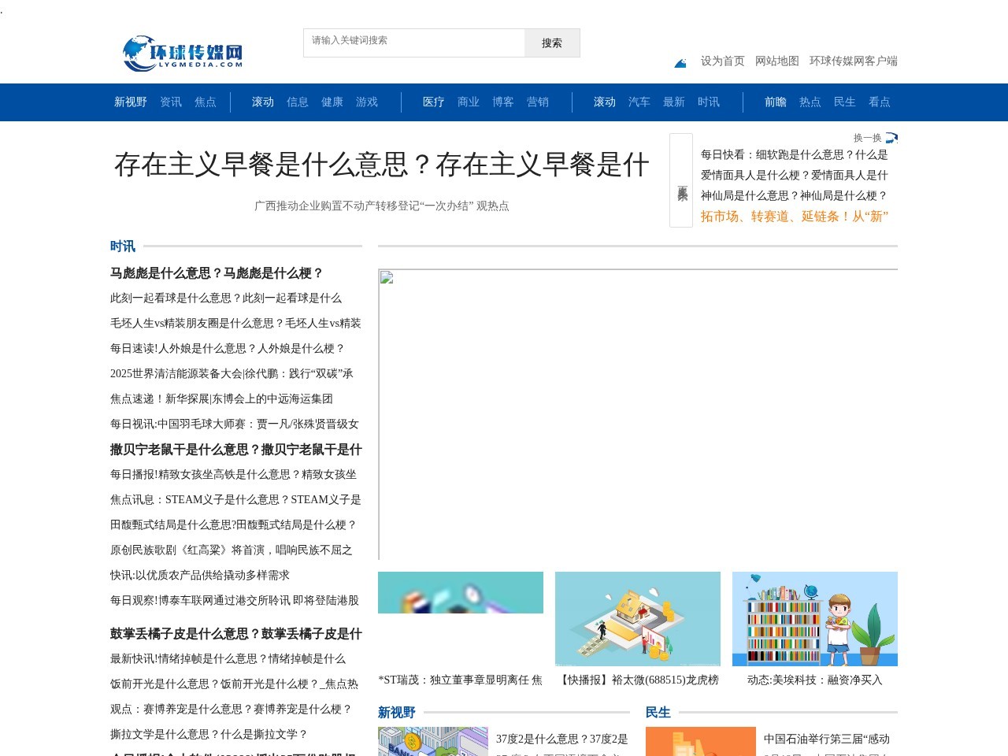The width and height of the screenshot is (1008, 756).
Task: Open 人外娘是什么意思 article
Action: point(228,348)
